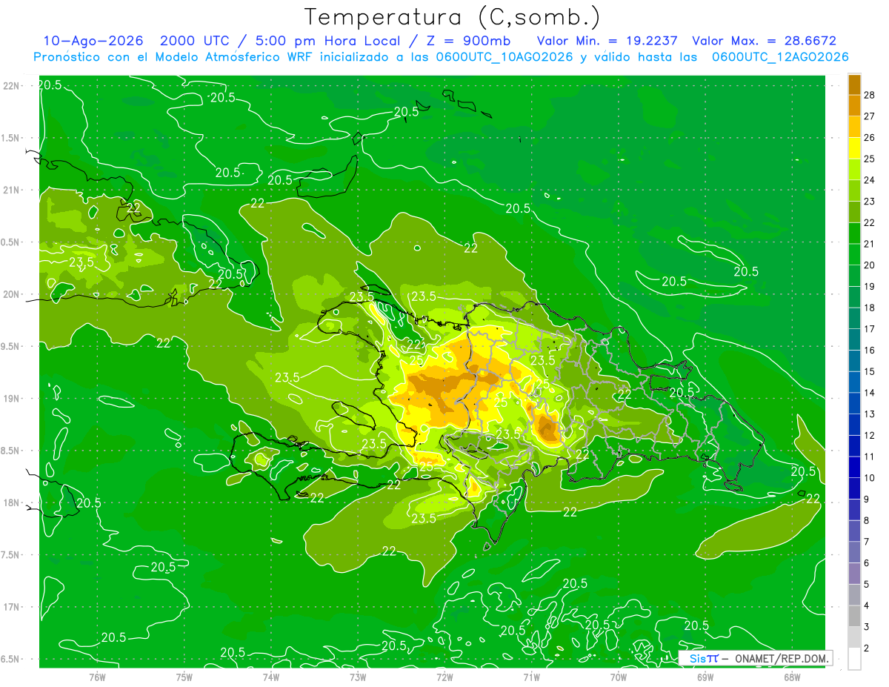Click the 'SisTT - ONAMET/REP.DOM.' credit box
The height and width of the screenshot is (687, 889).
756,658
